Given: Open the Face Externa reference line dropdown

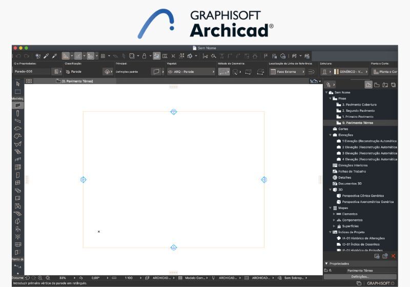Looking at the screenshot, I should pos(287,72).
